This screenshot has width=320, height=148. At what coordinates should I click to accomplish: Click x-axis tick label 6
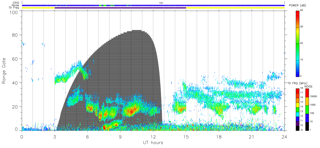pos(88,137)
